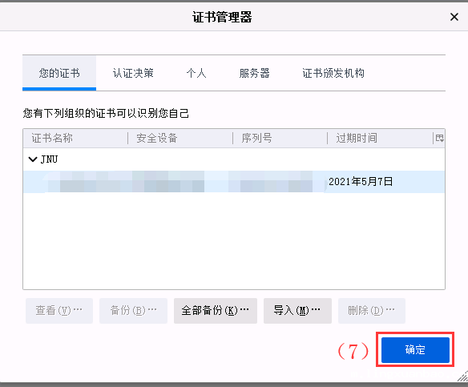Collapse the JNU certificate group
The image size is (468, 387).
tap(32, 159)
